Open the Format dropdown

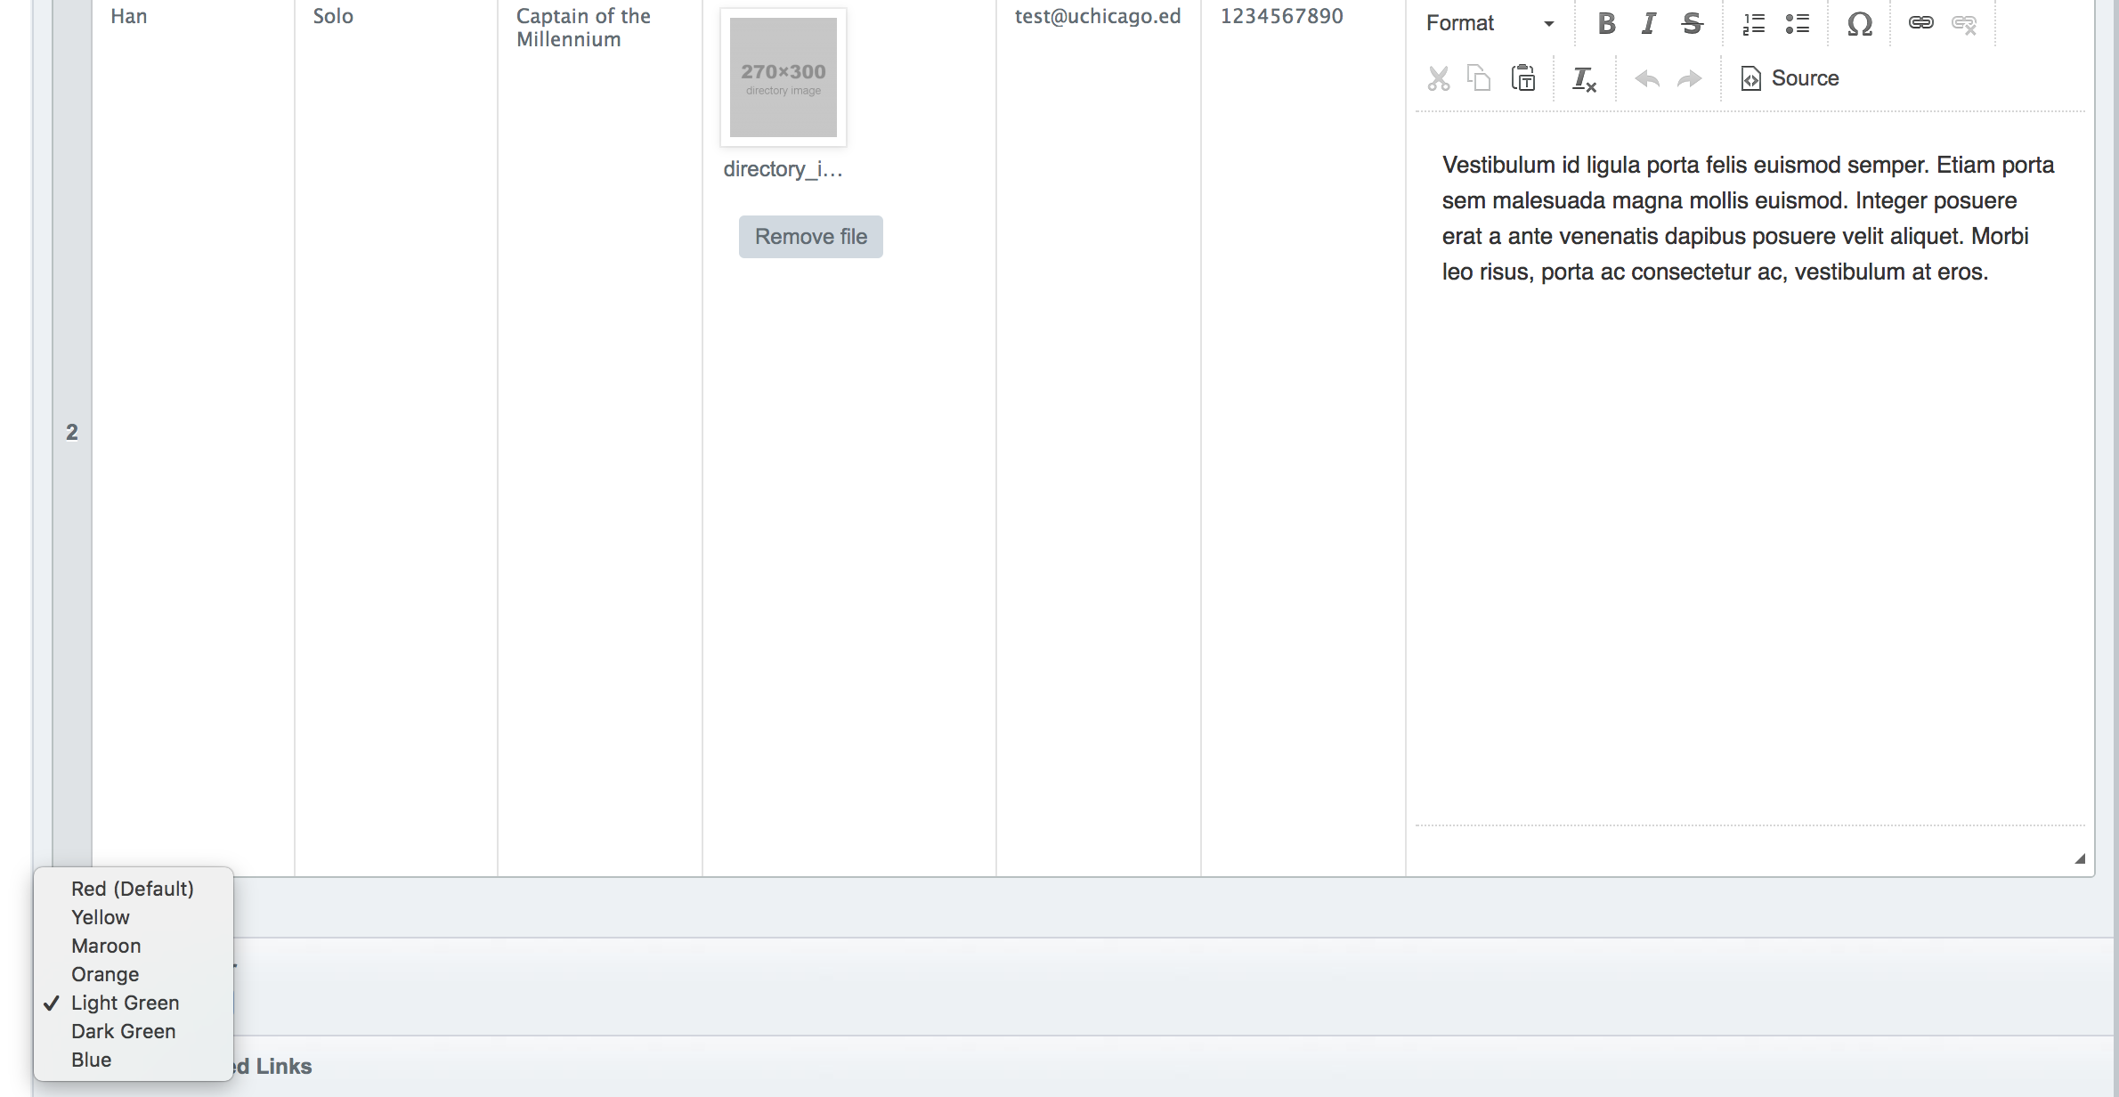[x=1490, y=24]
